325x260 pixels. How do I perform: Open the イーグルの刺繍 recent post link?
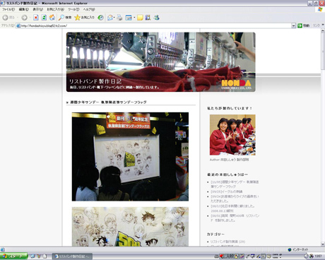pyautogui.click(x=227, y=191)
